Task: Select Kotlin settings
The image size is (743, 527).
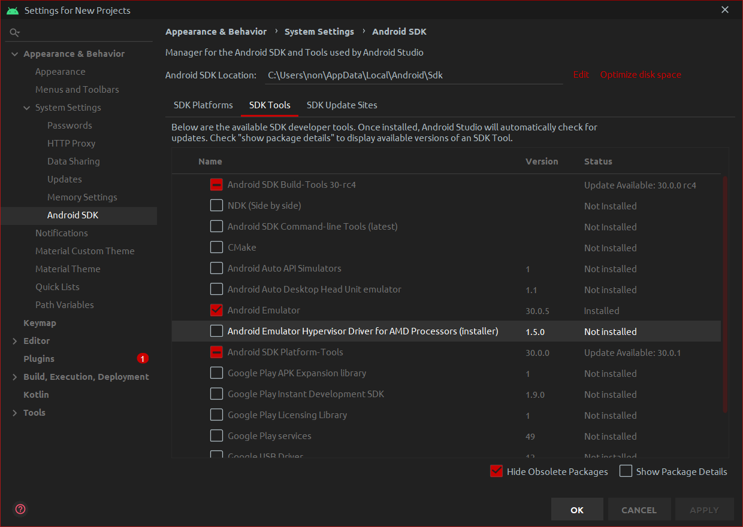Action: 36,395
